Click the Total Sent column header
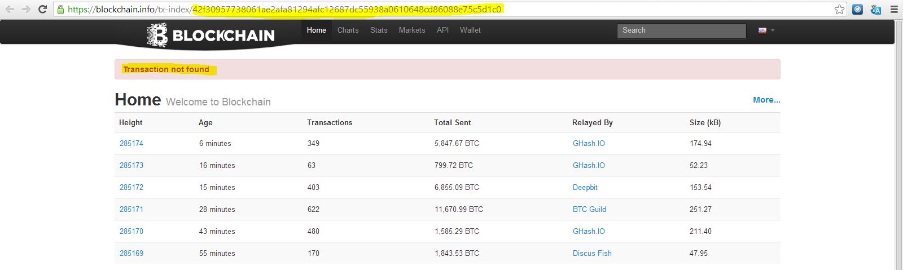The height and width of the screenshot is (270, 903). (452, 122)
